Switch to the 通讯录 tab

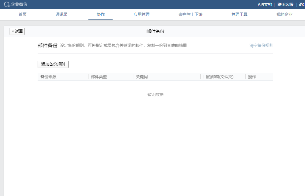61,15
